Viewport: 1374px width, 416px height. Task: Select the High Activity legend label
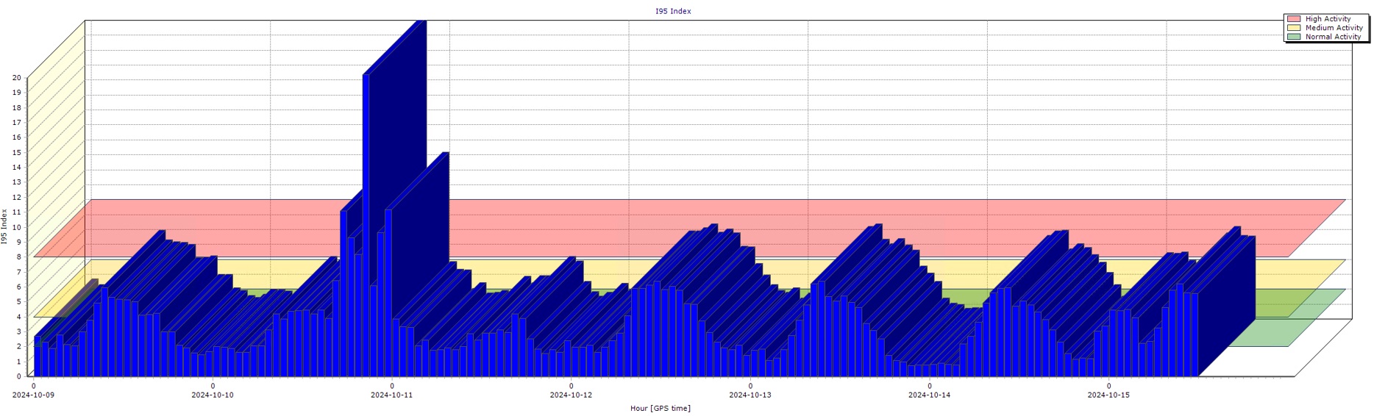tap(1328, 19)
